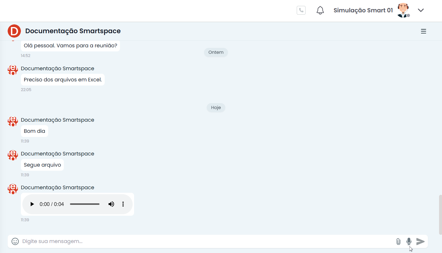Open the emoji picker
442x253 pixels.
(x=15, y=241)
